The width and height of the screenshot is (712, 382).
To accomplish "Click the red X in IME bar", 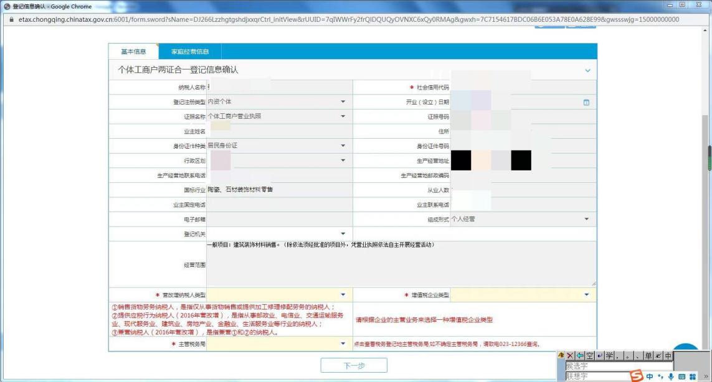I will click(x=569, y=356).
